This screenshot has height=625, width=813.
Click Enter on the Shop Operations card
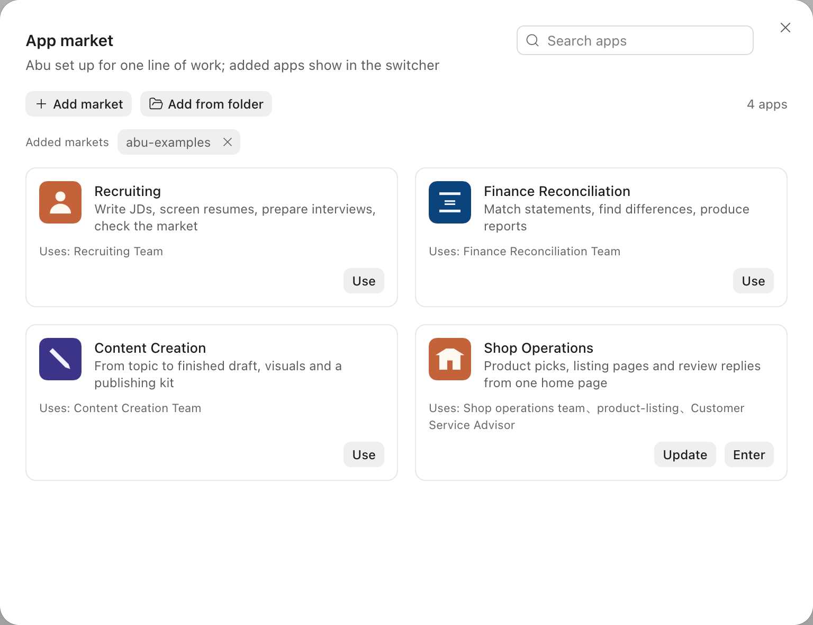point(749,454)
